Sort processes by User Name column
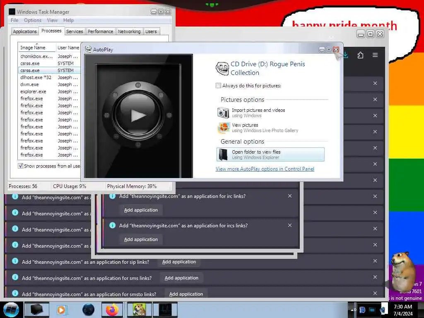Image resolution: width=424 pixels, height=318 pixels. 68,48
